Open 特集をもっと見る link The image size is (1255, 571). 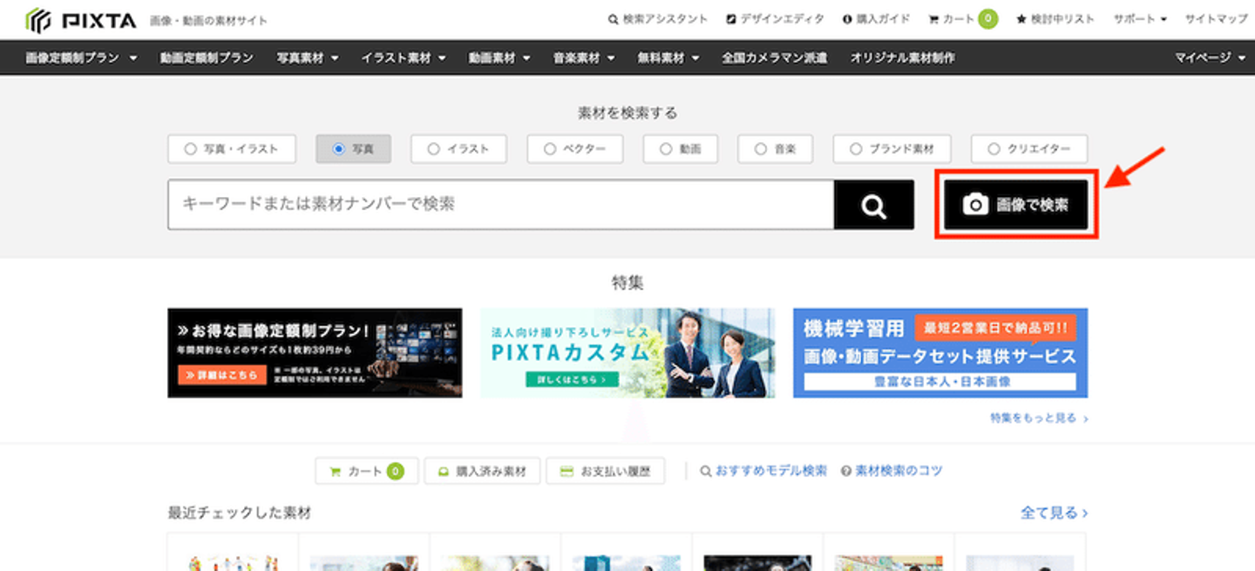coord(1039,418)
